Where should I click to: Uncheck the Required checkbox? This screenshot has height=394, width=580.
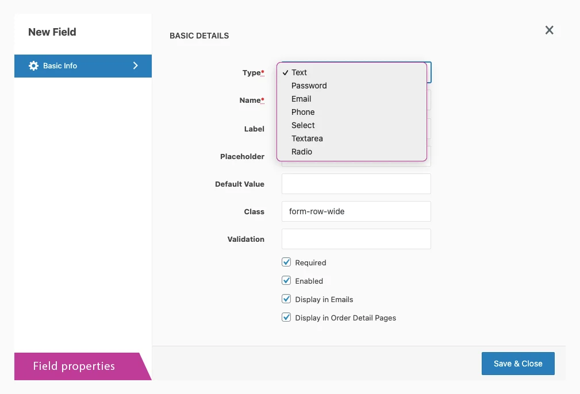[x=286, y=262]
